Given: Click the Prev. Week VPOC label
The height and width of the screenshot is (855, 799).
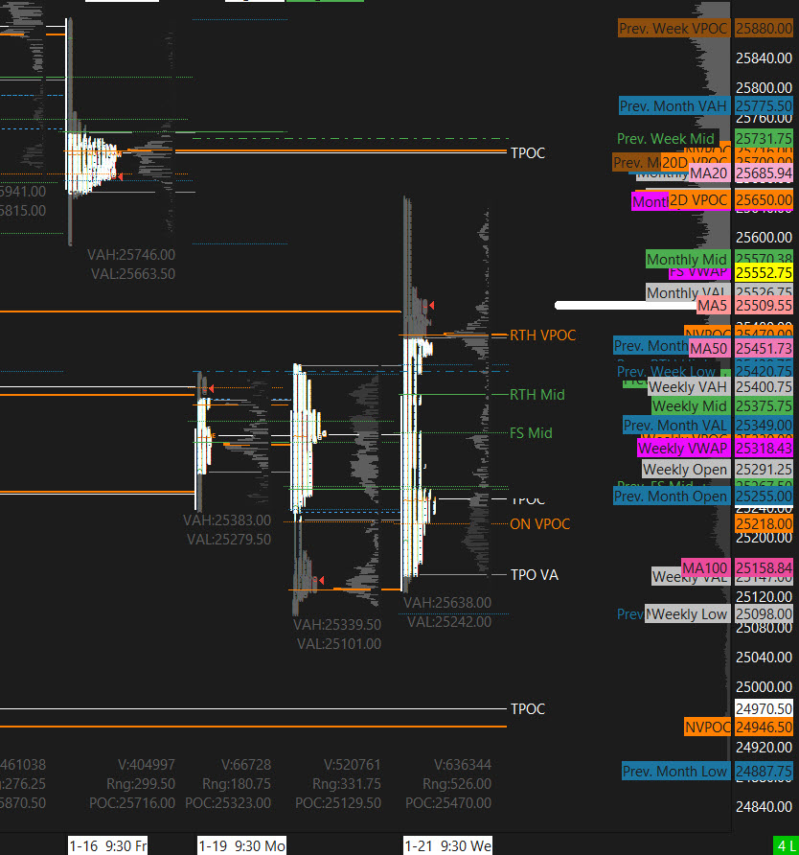Looking at the screenshot, I should click(673, 29).
